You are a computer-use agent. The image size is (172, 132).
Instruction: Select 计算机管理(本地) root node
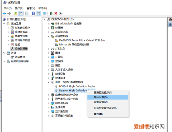(x=17, y=20)
